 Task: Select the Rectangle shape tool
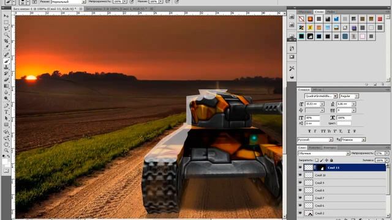[x=6, y=125]
